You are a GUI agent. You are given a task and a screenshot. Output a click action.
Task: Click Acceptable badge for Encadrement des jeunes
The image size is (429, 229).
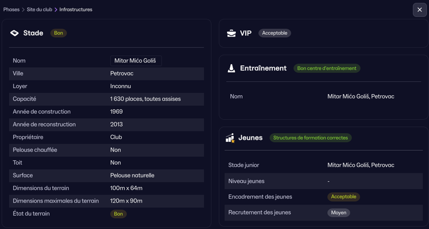pos(344,197)
